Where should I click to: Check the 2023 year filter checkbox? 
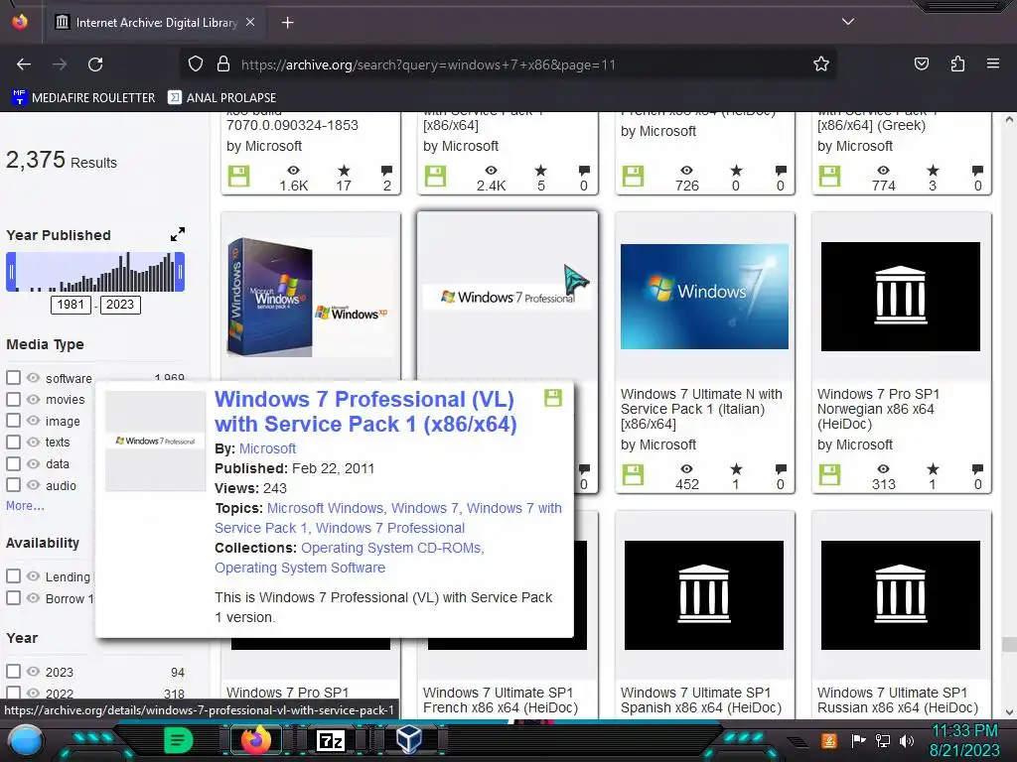(13, 671)
